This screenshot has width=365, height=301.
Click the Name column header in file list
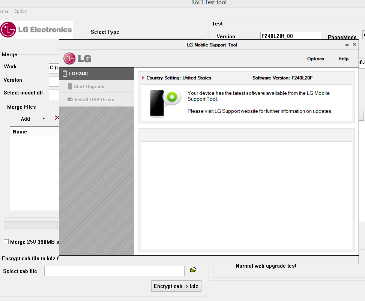point(35,132)
